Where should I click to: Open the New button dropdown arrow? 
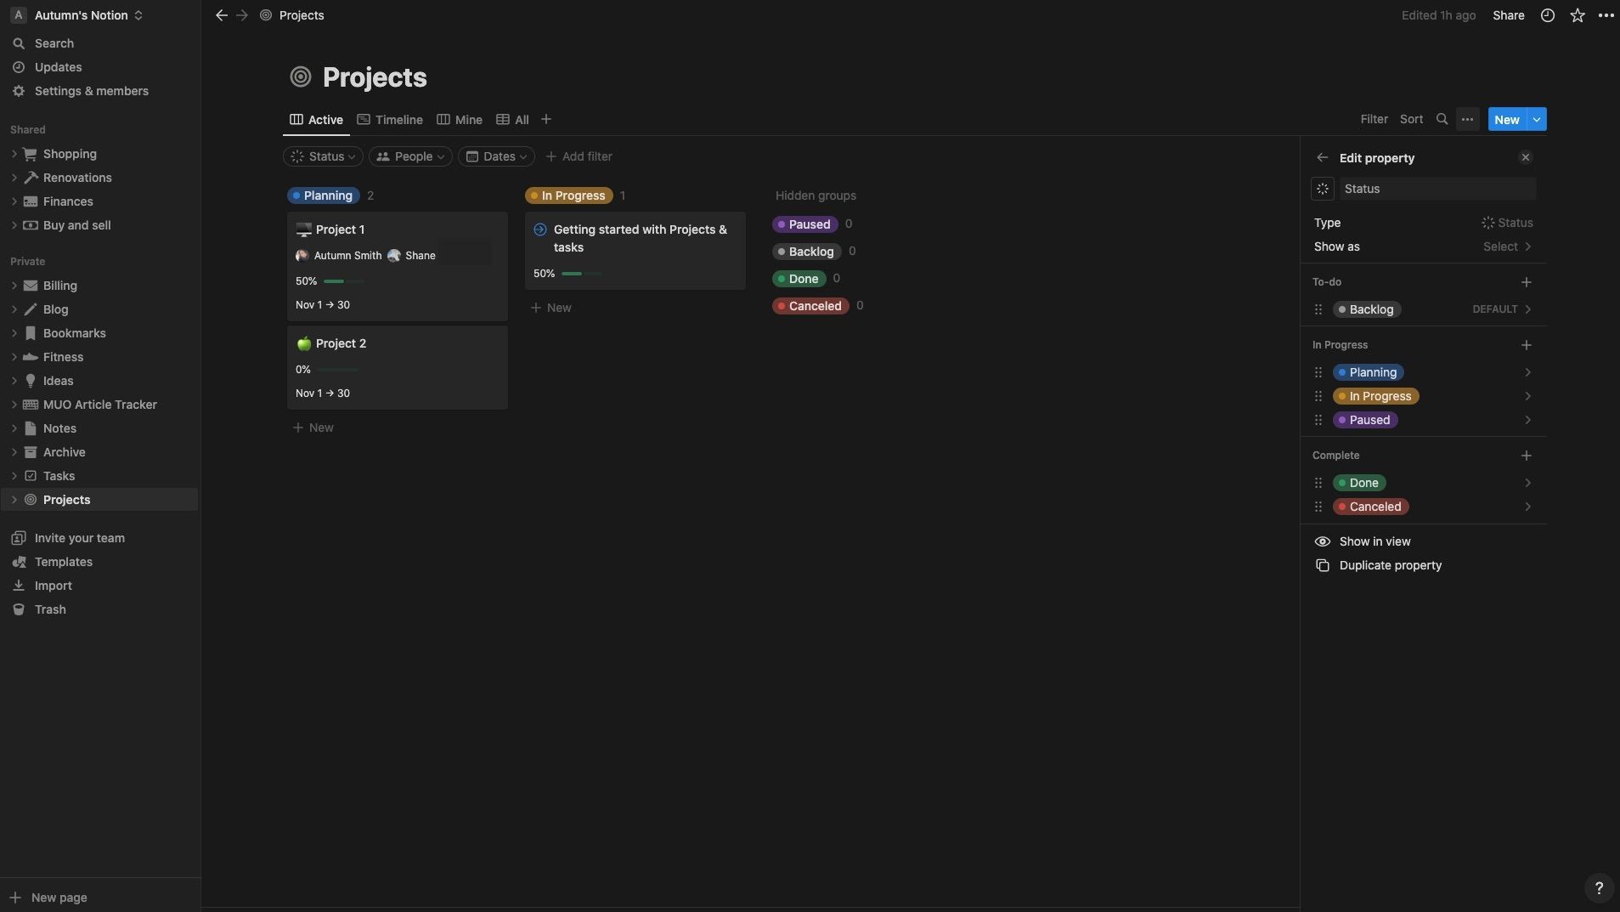point(1537,119)
